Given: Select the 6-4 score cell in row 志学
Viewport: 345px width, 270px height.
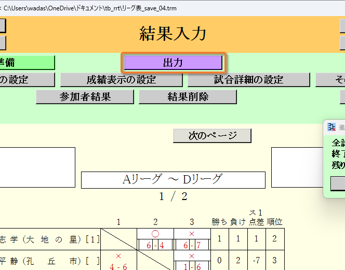Looking at the screenshot, I should click(x=155, y=245).
